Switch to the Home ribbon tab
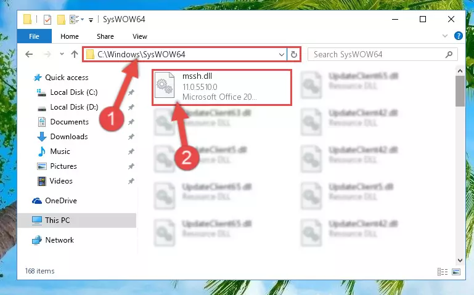Image resolution: width=474 pixels, height=295 pixels. pyautogui.click(x=70, y=36)
